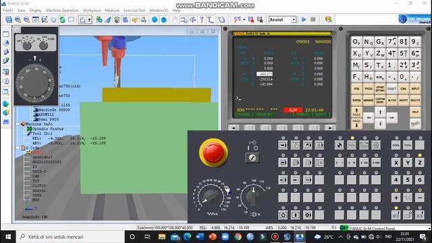Click the handwheel jog dial

pyautogui.click(x=35, y=84)
